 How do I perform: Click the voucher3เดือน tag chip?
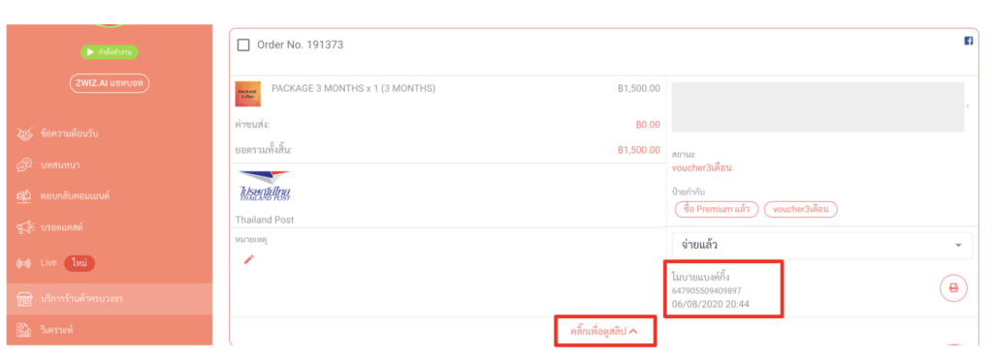point(800,209)
